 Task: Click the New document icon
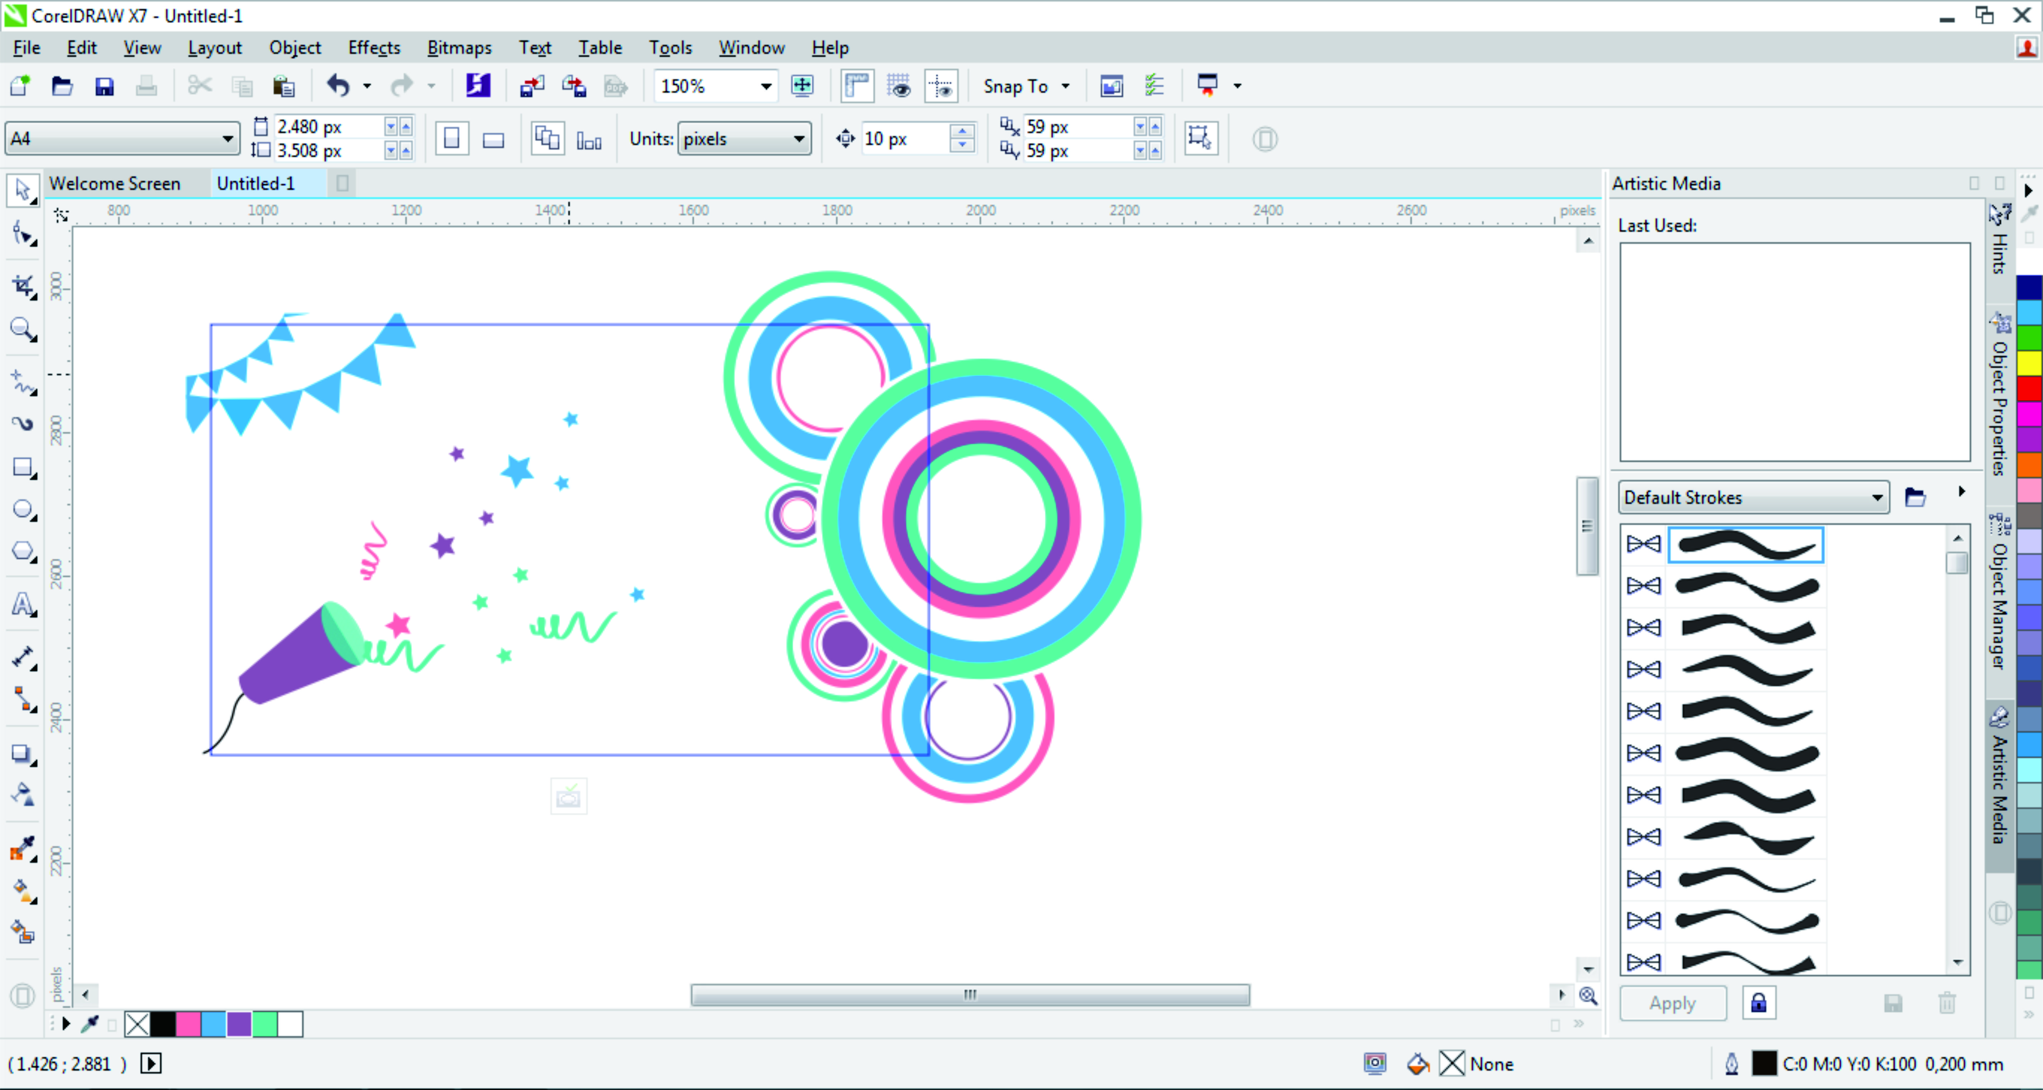click(20, 86)
